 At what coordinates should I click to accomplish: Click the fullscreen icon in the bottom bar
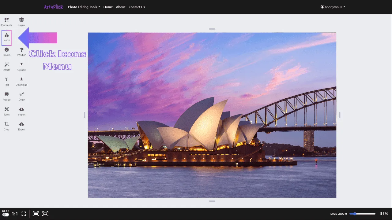click(24, 214)
